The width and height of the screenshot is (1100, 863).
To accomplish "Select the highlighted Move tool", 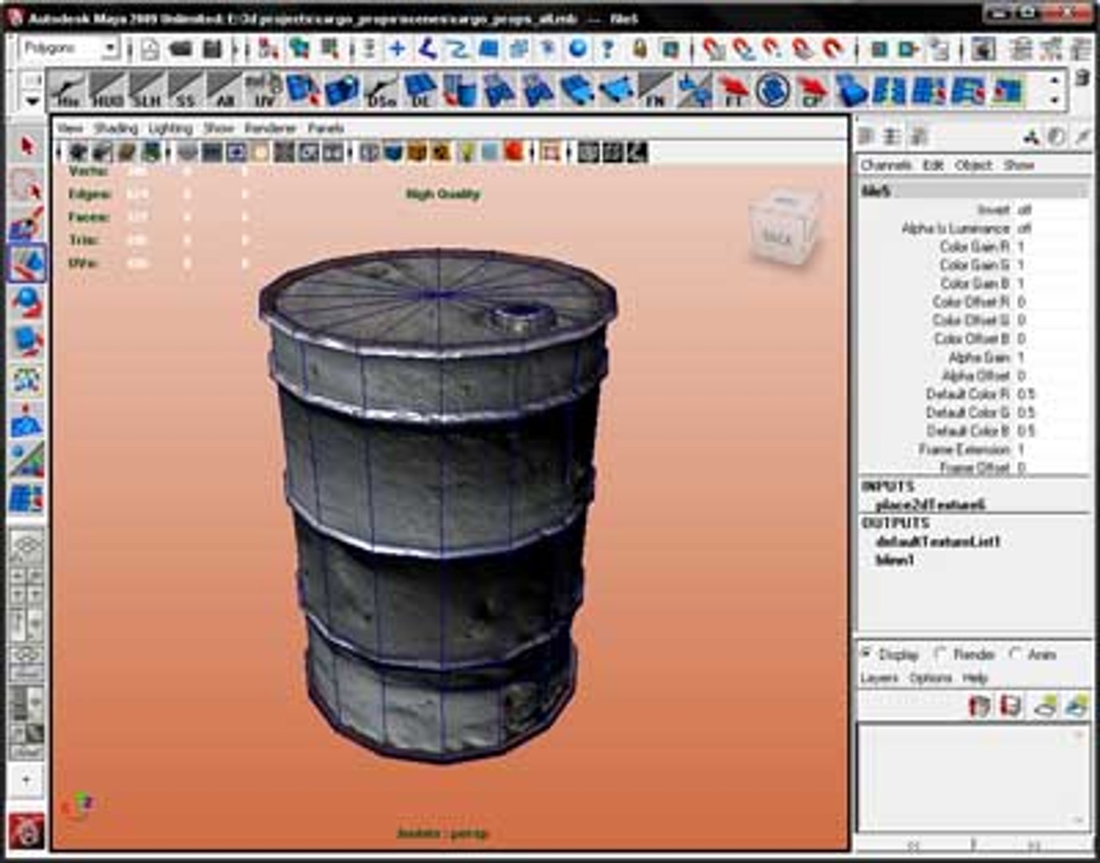I will coord(27,263).
